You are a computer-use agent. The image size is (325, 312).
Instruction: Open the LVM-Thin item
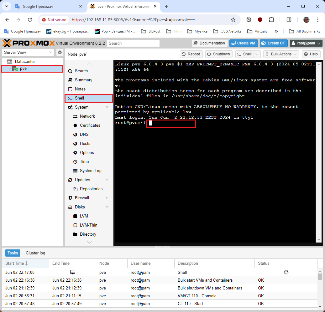point(89,225)
